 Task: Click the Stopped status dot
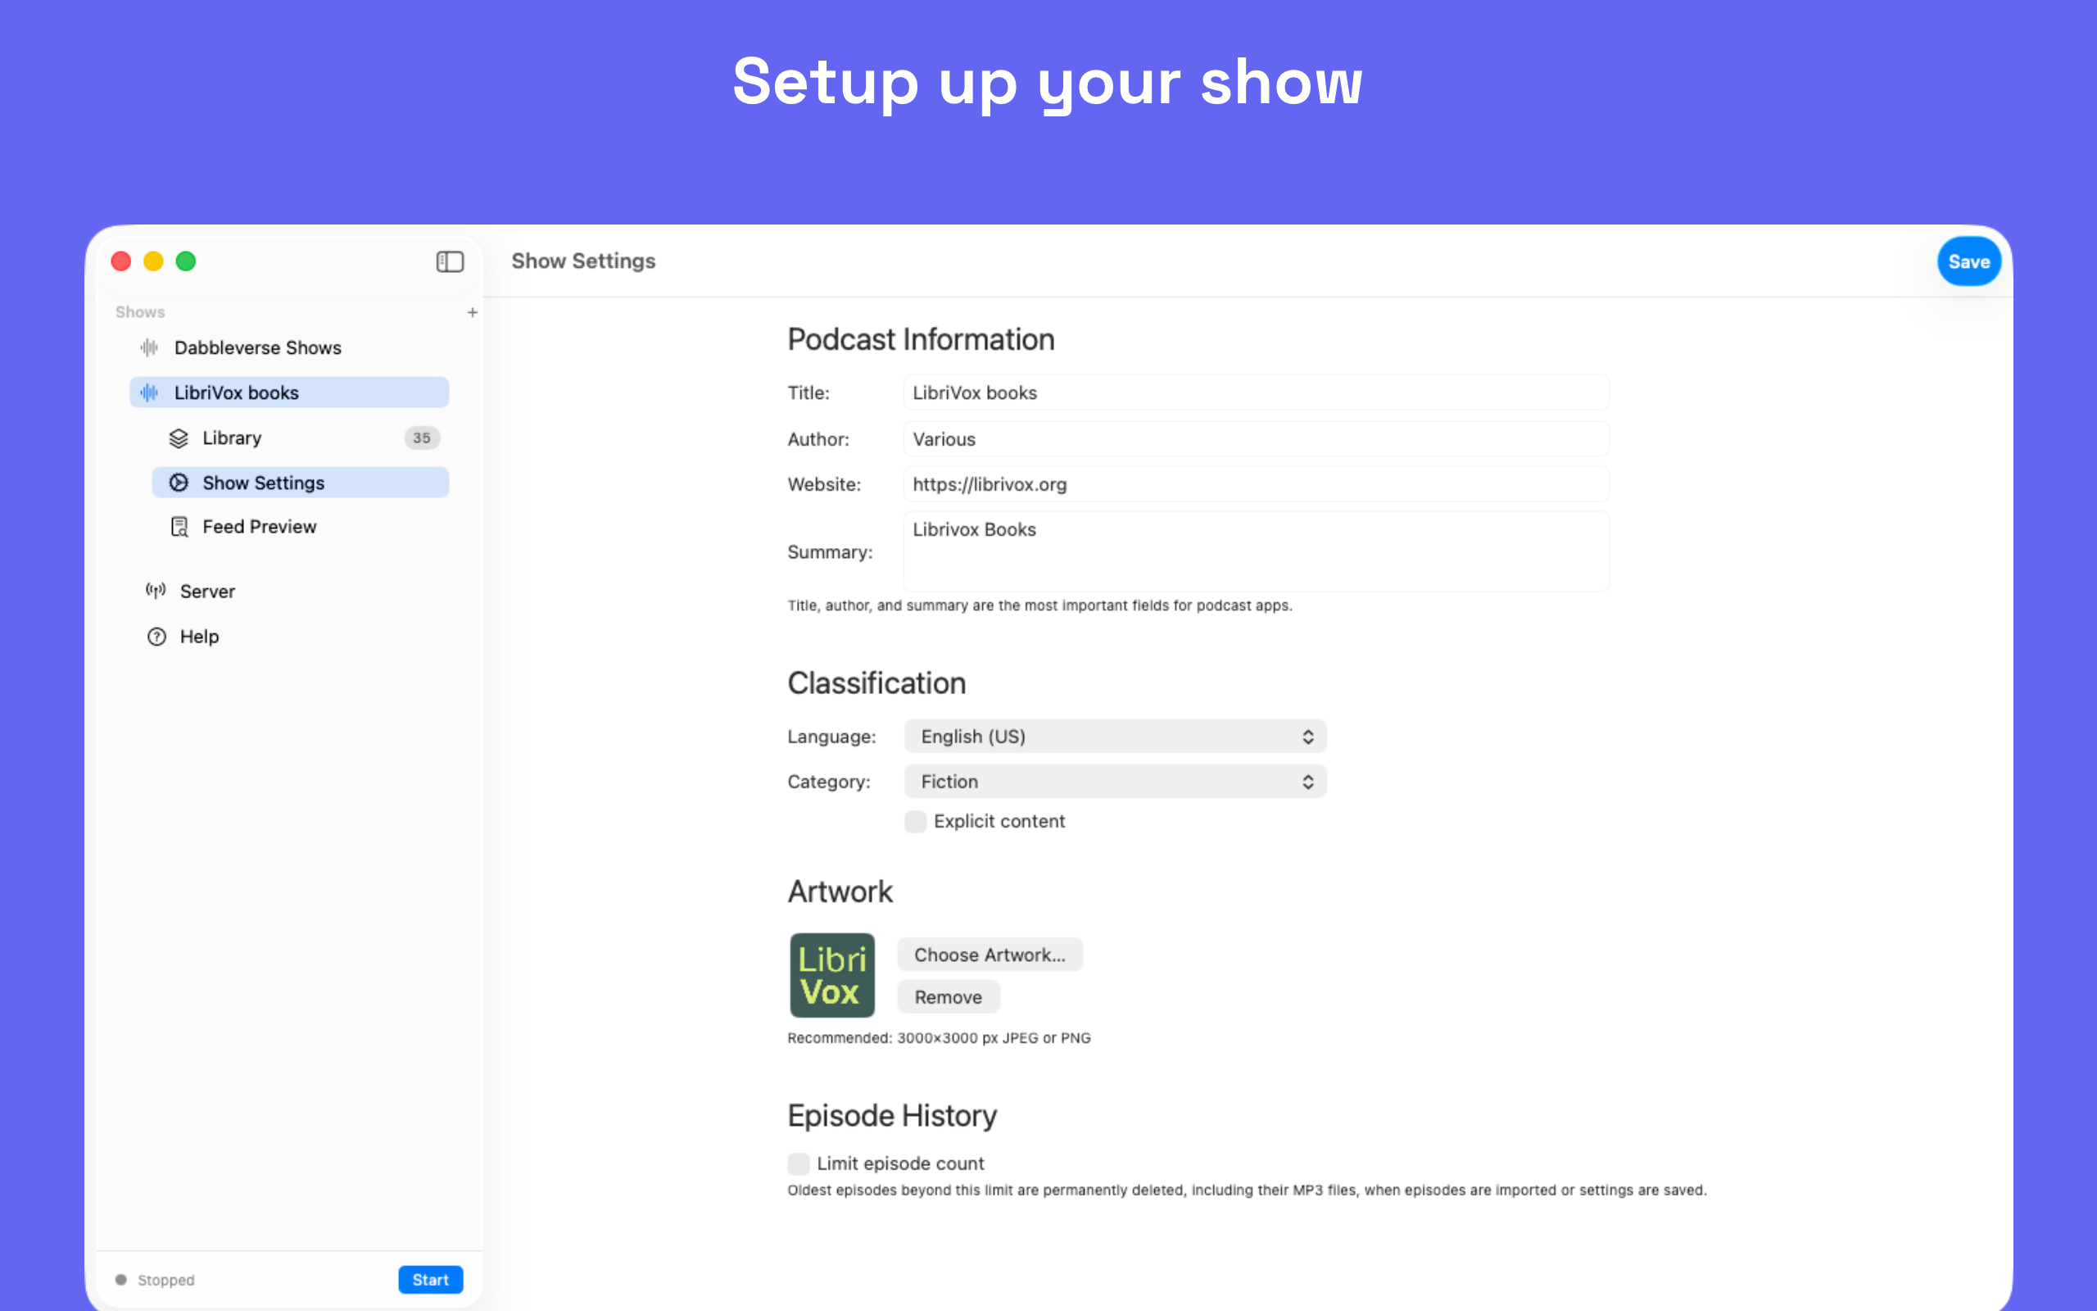[121, 1280]
